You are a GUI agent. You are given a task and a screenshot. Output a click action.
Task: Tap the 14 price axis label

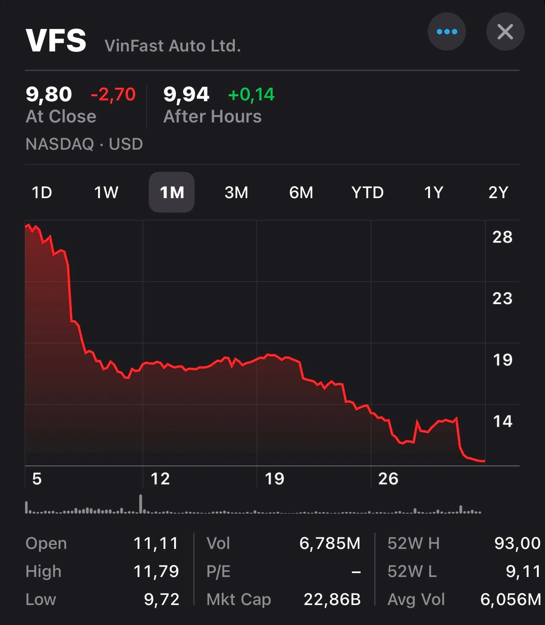[x=503, y=421]
